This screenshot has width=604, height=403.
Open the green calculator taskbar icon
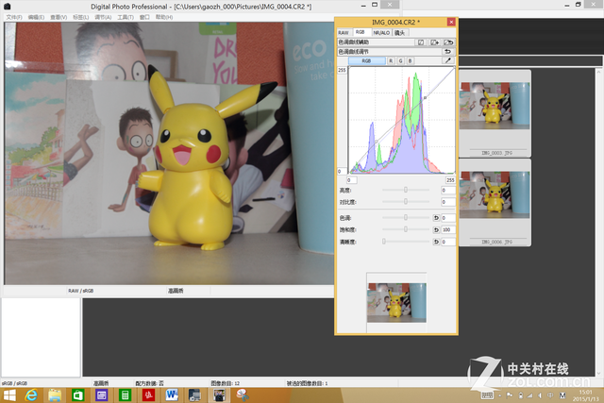126,395
